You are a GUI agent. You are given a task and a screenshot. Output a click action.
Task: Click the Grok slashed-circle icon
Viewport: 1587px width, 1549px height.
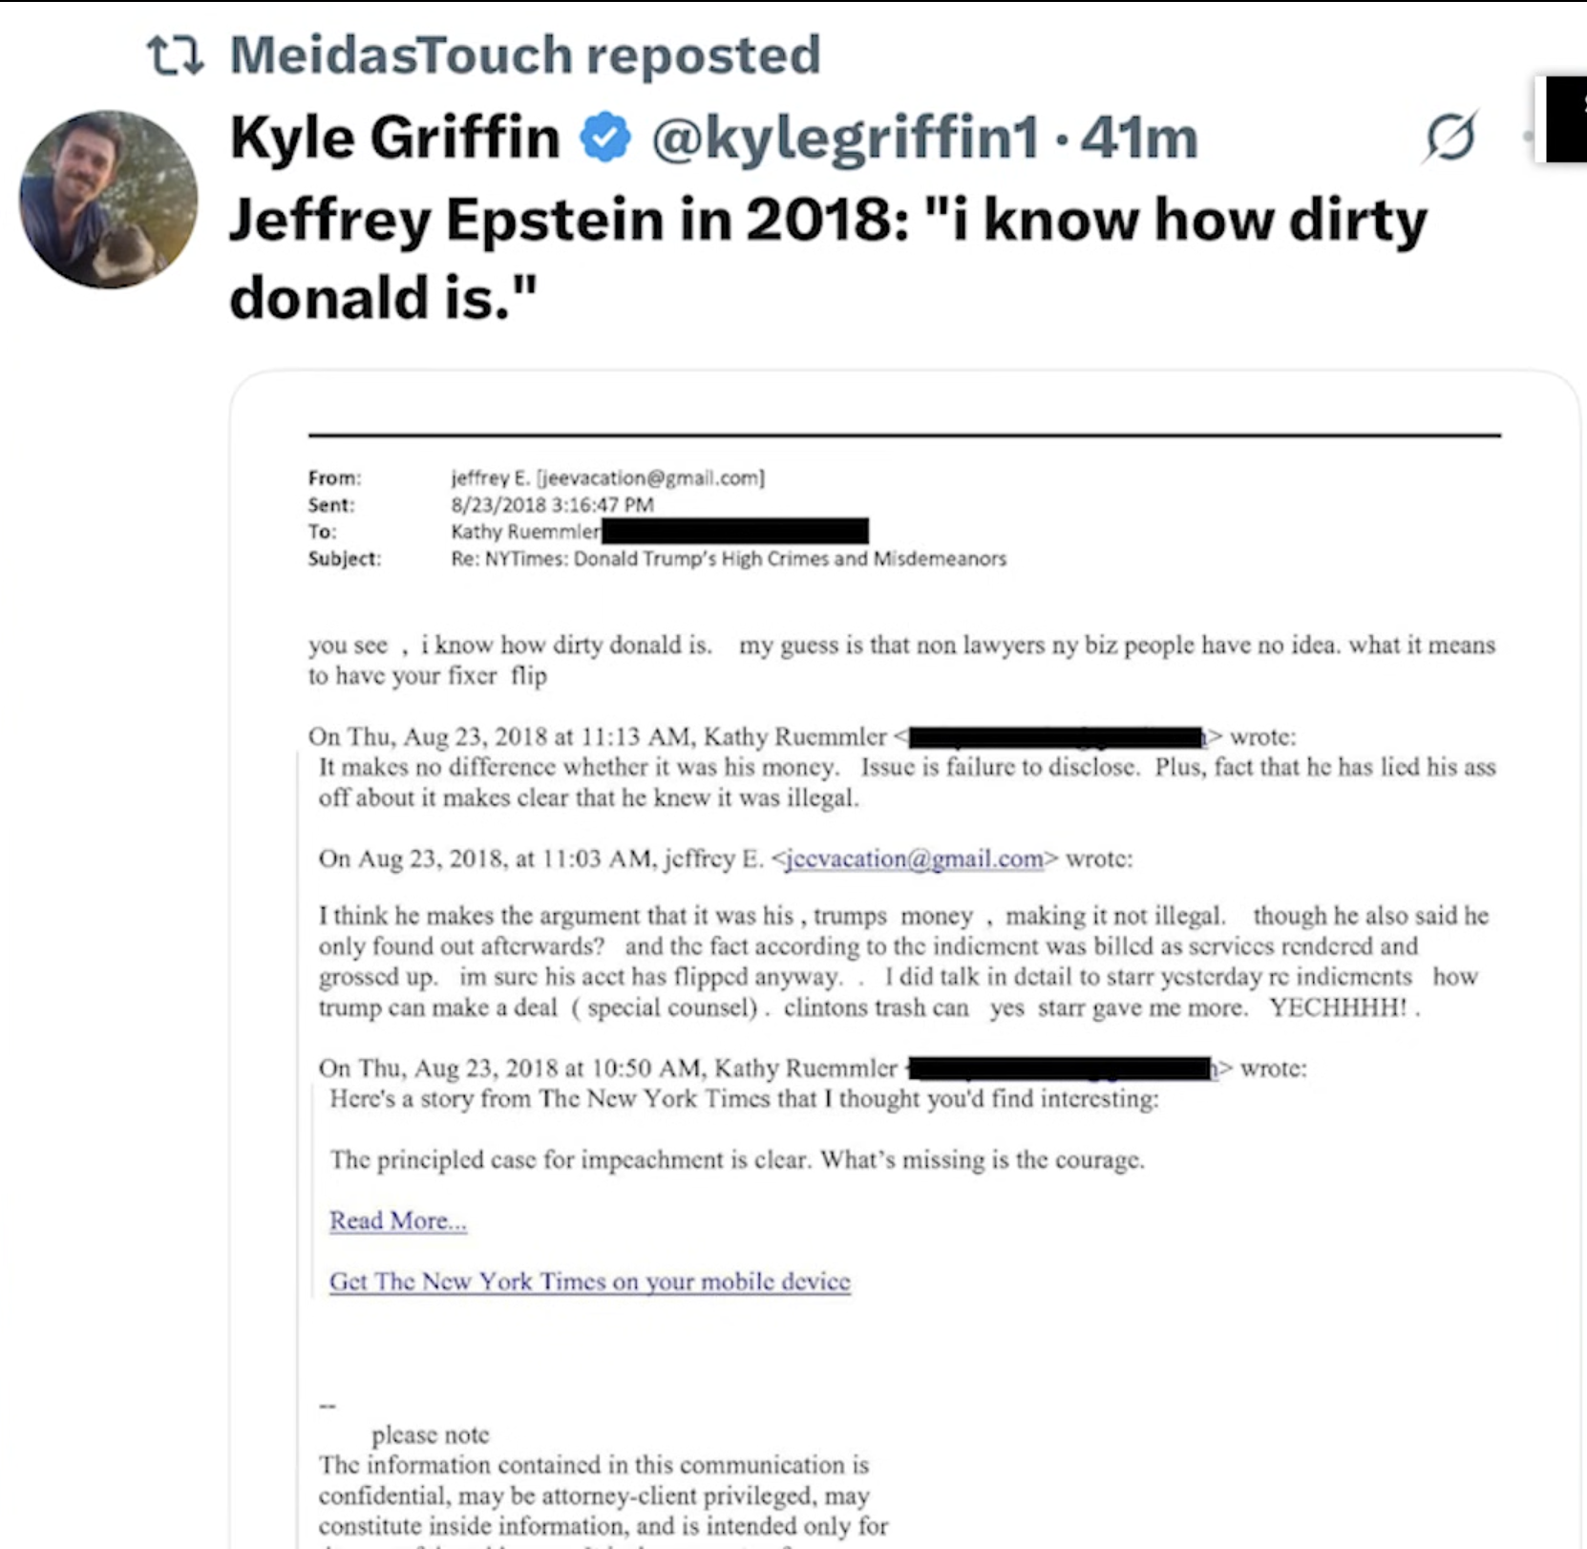tap(1449, 138)
